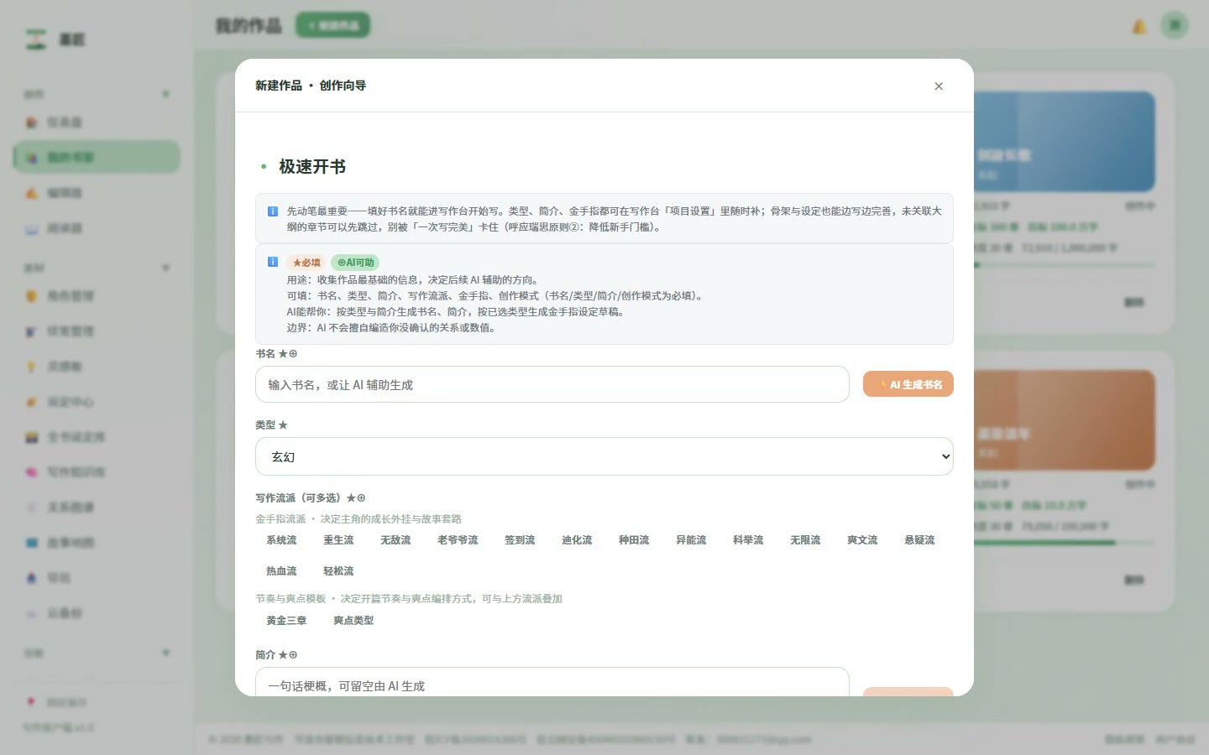The width and height of the screenshot is (1209, 755).
Task: Open the 类型 dropdown showing 玄幻
Action: [x=604, y=456]
